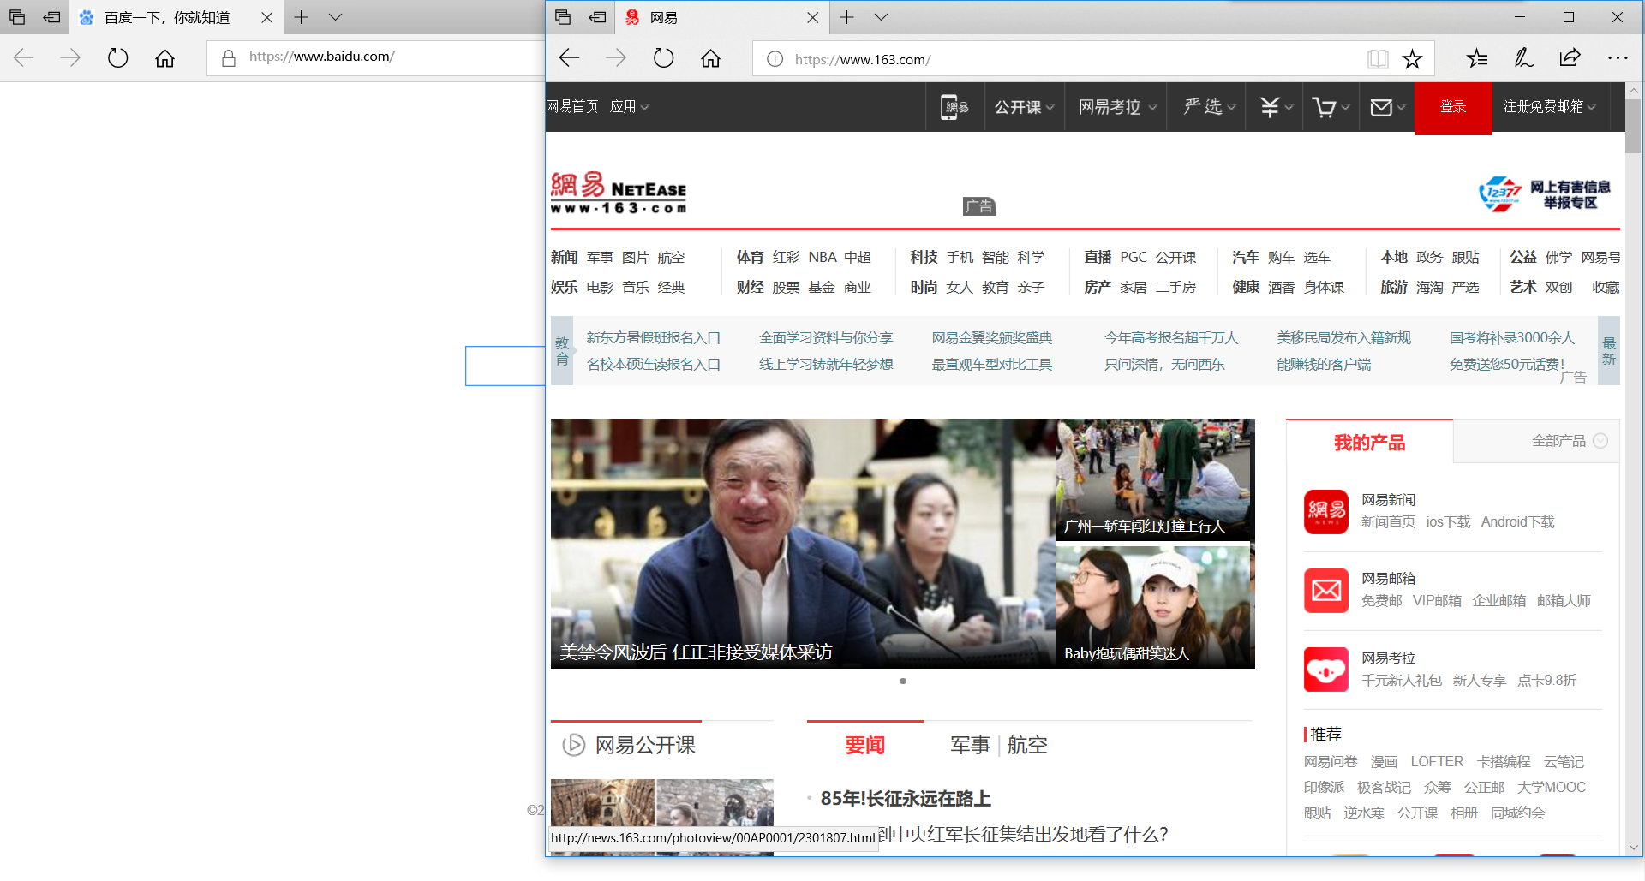Open 新东方暑假班报名入口 link
Image resolution: width=1645 pixels, height=881 pixels.
coord(653,338)
